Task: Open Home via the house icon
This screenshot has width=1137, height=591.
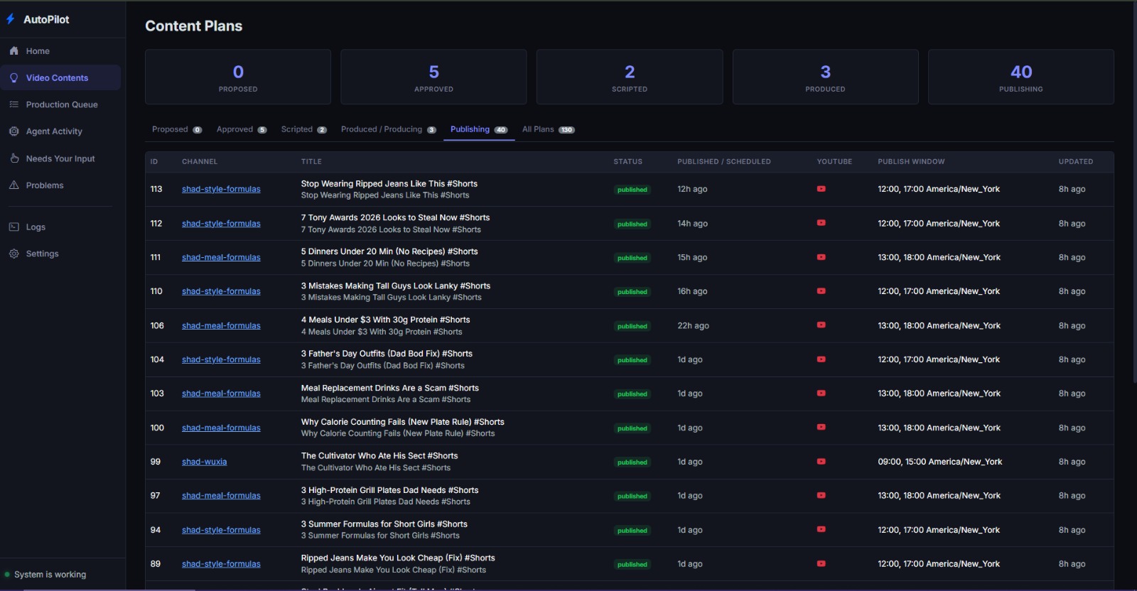Action: pos(14,51)
